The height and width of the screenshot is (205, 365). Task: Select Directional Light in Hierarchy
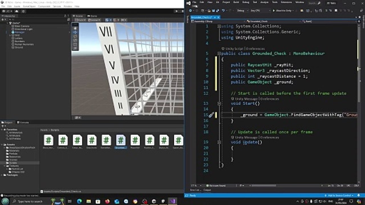[23, 29]
